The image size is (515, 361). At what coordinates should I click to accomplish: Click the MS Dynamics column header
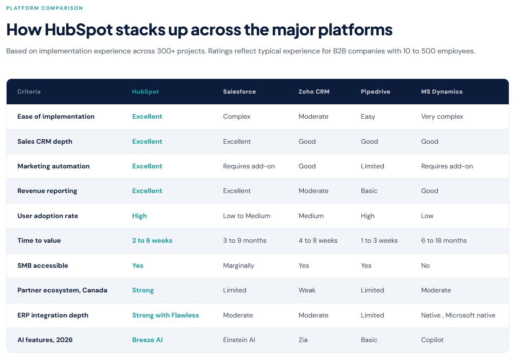[441, 92]
